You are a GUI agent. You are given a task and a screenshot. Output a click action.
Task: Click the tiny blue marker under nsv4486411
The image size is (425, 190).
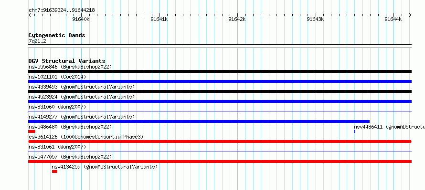[x=355, y=131]
